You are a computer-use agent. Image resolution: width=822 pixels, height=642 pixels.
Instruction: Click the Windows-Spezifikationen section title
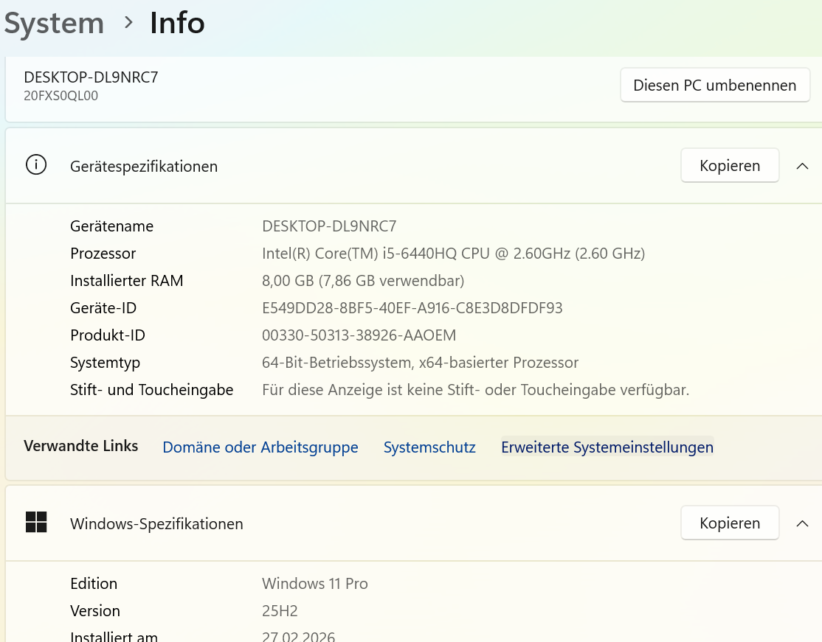click(156, 523)
